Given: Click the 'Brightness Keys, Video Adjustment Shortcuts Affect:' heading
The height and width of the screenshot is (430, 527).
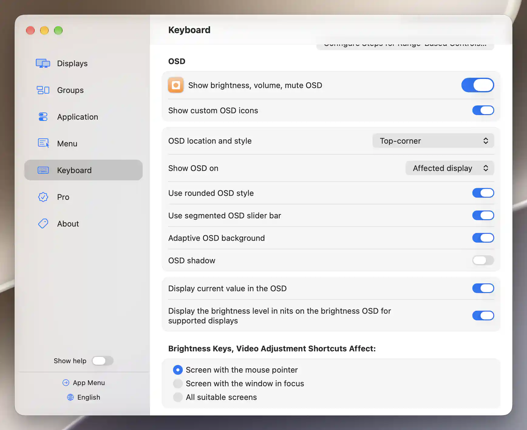Looking at the screenshot, I should point(272,349).
